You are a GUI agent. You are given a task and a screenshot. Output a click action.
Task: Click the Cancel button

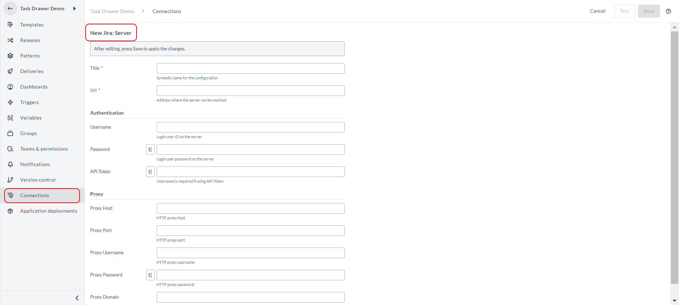coord(598,11)
